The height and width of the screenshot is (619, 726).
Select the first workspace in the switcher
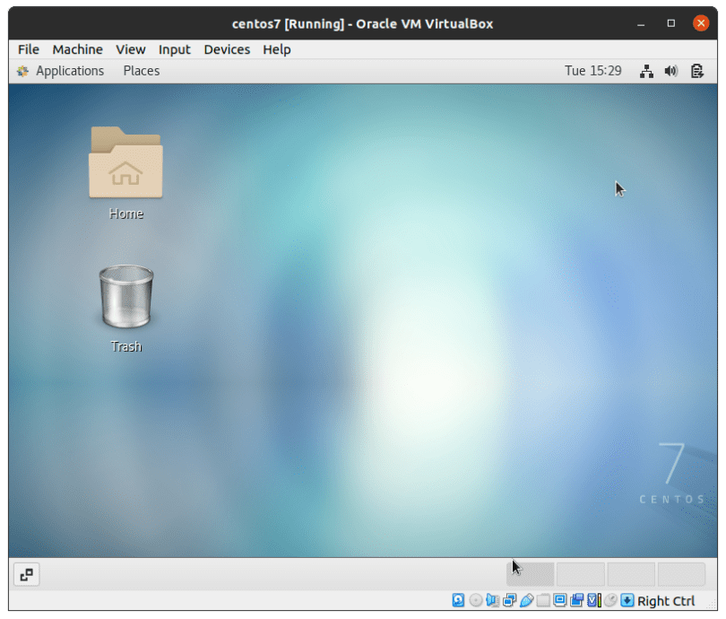(x=530, y=572)
